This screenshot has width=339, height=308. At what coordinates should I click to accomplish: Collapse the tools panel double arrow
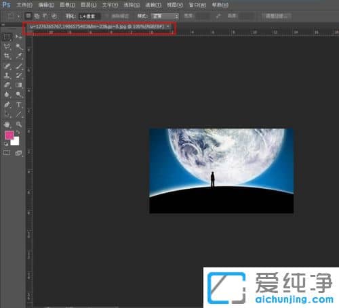point(3,24)
